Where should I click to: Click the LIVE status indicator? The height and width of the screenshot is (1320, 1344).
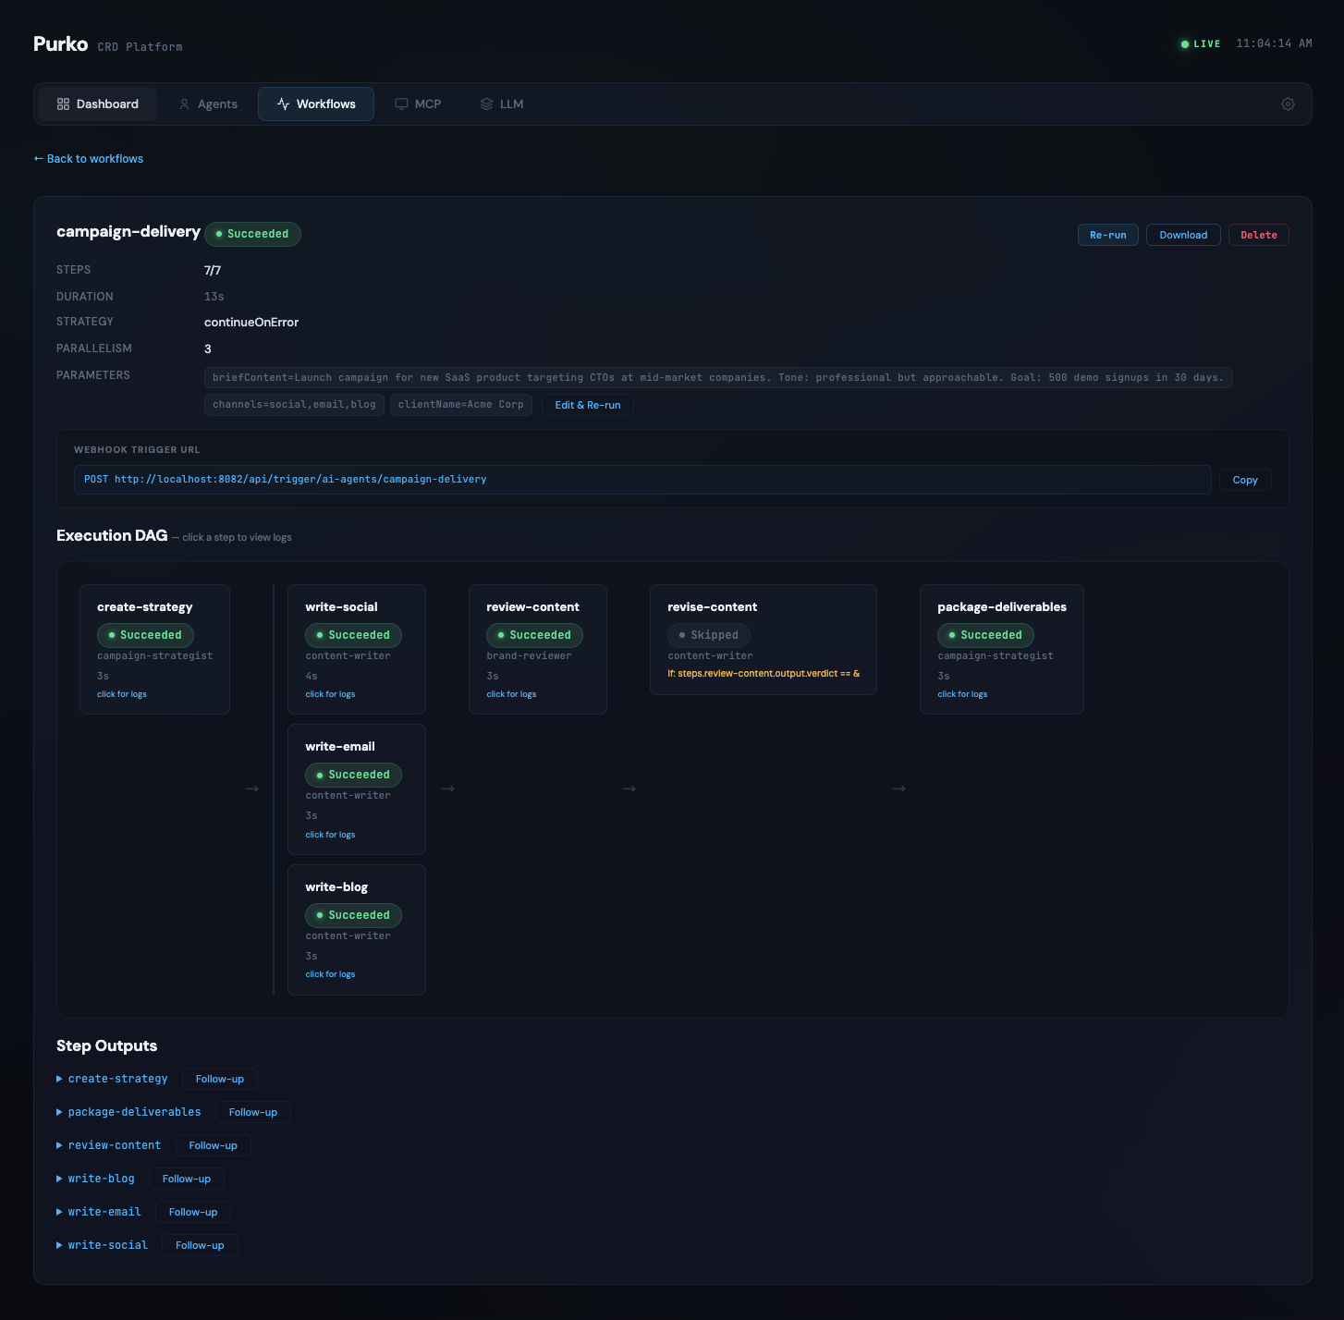point(1201,44)
